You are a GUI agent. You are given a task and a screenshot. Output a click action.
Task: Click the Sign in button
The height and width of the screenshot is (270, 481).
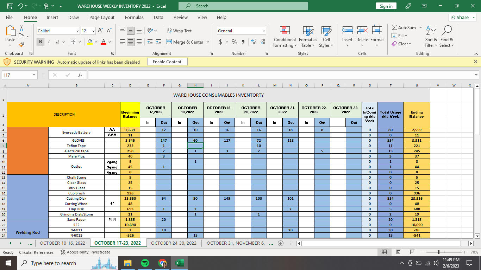[x=386, y=6]
